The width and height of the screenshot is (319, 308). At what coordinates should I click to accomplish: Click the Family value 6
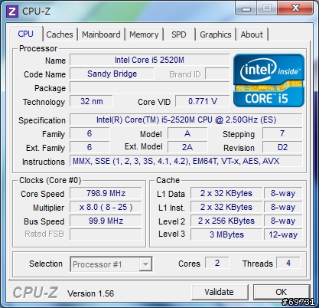pos(90,133)
